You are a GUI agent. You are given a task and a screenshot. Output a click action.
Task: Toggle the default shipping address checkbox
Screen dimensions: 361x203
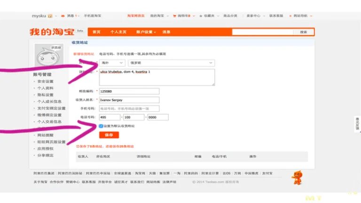(x=101, y=126)
